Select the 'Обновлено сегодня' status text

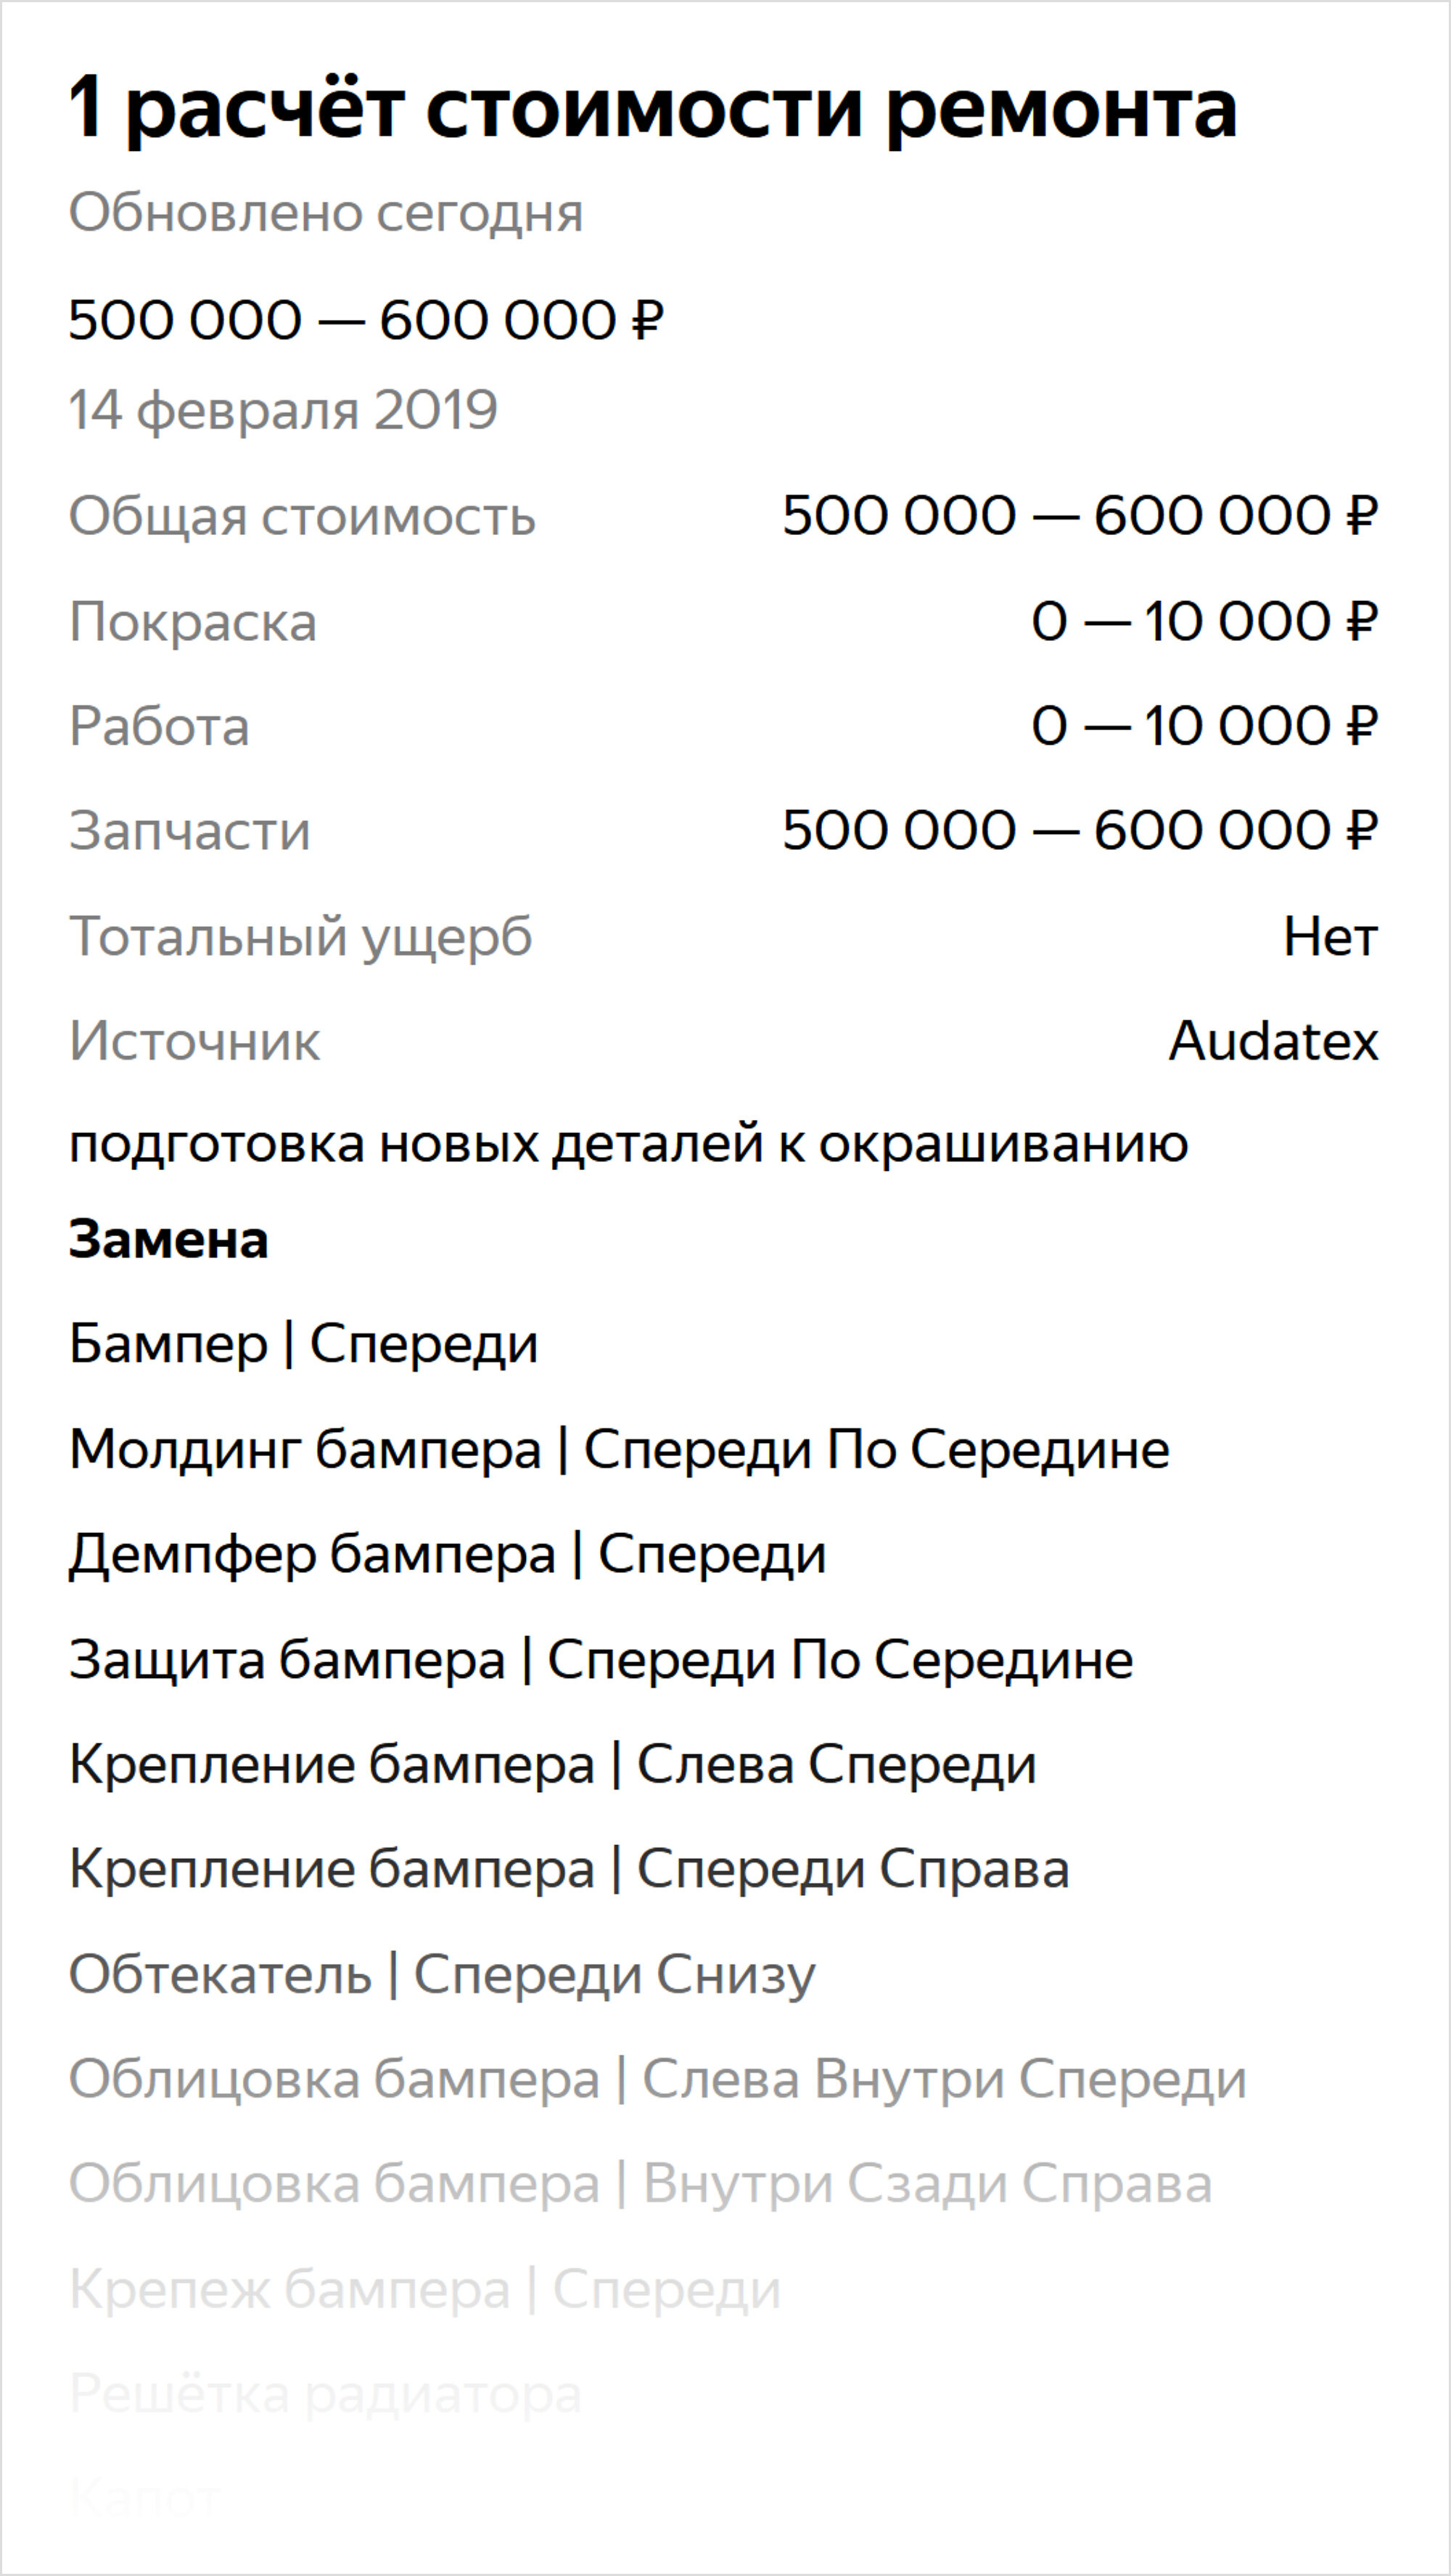[326, 214]
